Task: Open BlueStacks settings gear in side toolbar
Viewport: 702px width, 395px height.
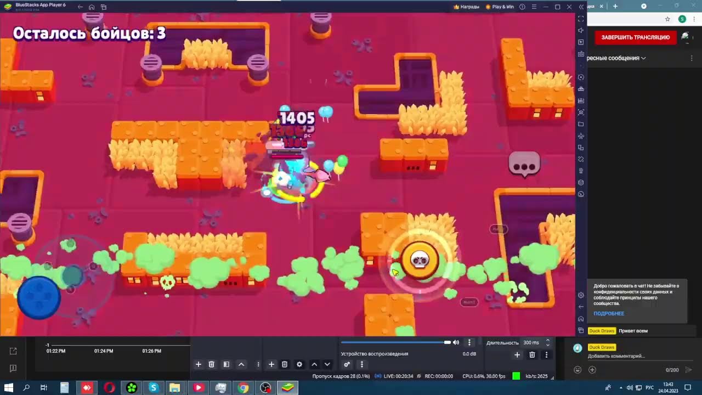Action: [x=581, y=295]
